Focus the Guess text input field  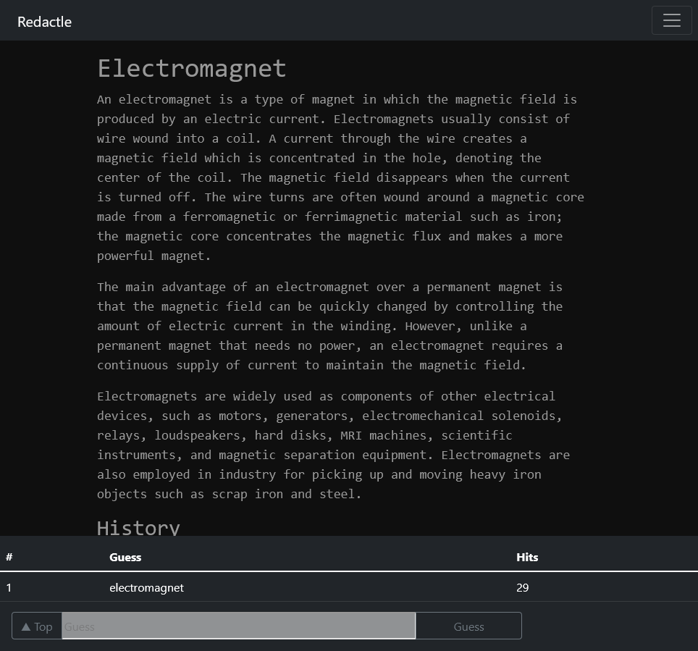tap(238, 626)
